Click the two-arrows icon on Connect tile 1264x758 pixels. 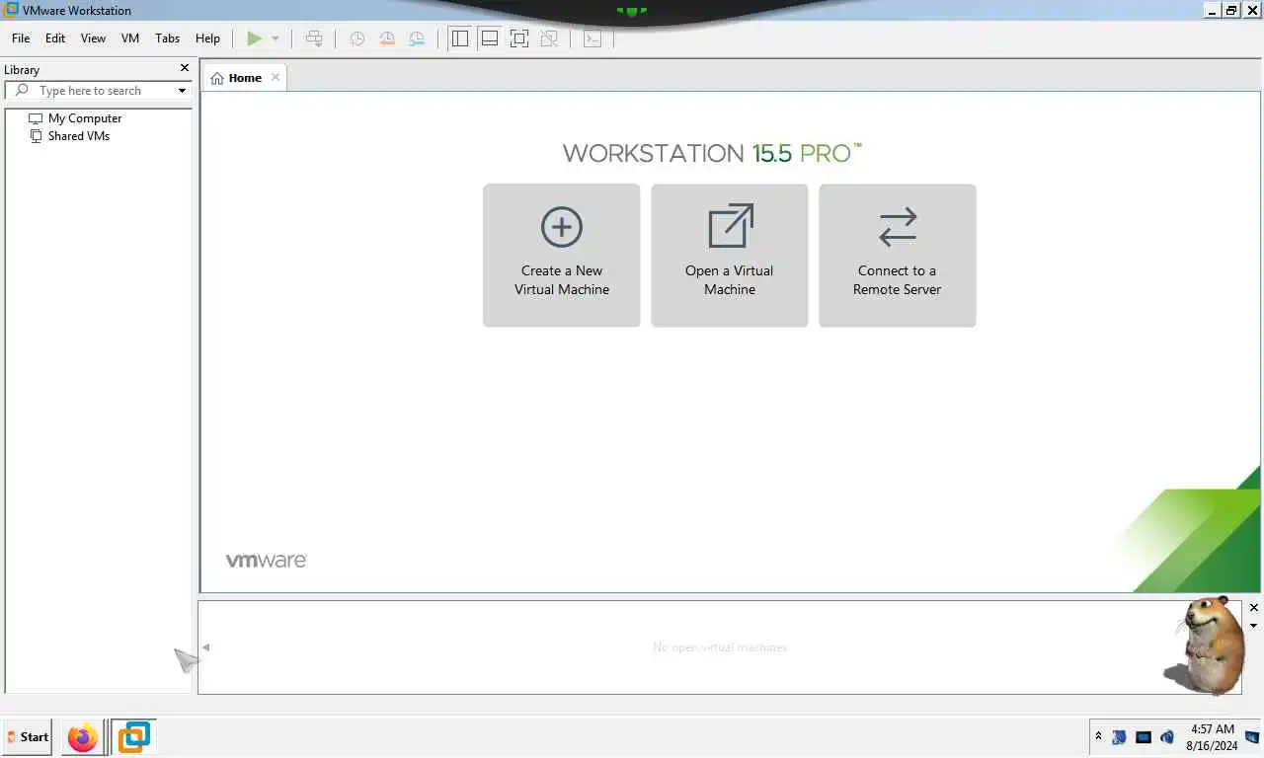[x=898, y=227]
